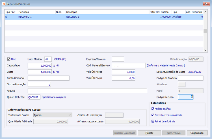Select the RECURSO 1 row in the list
Viewport: 212px width, 139px height.
104,17
